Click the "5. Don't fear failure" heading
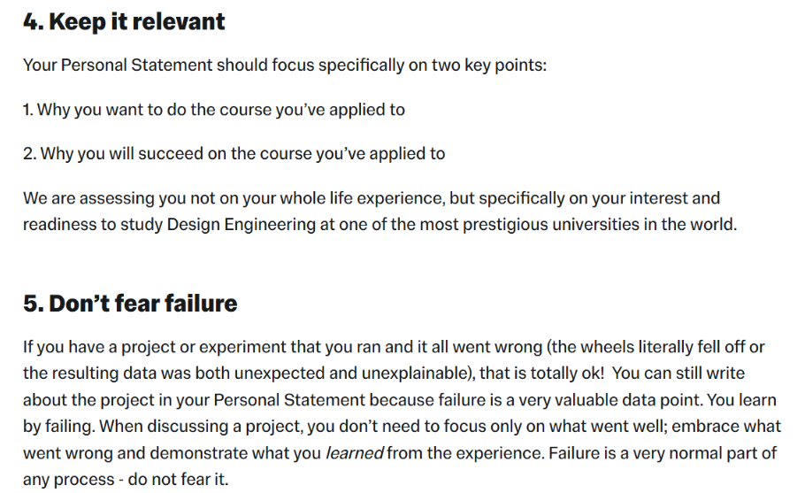The width and height of the screenshot is (805, 493). click(130, 303)
